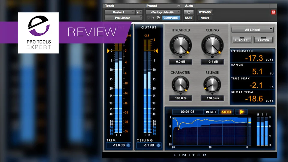Screen dimensions: 288x162
Task: Click the Character 100.0 % value field
Action: tap(181, 98)
